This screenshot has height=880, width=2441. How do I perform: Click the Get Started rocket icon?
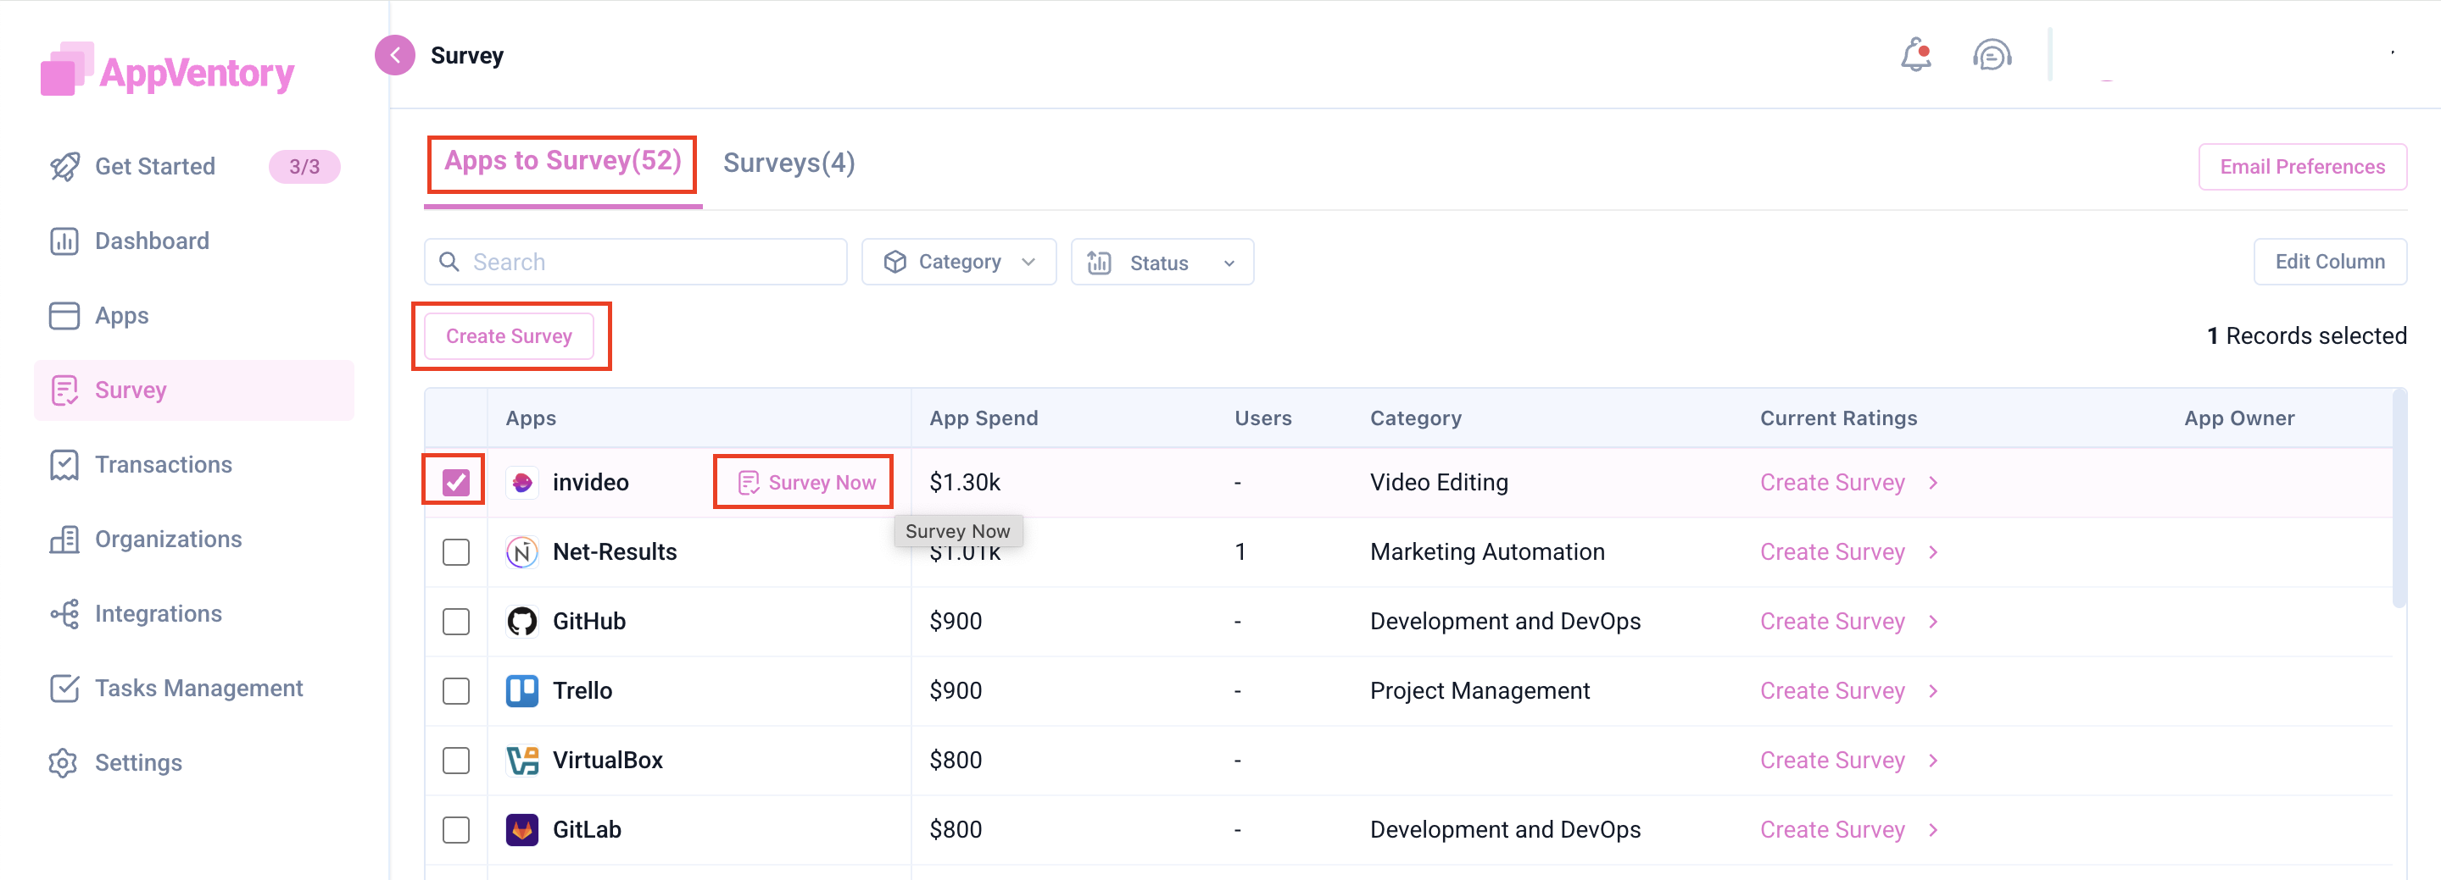64,167
